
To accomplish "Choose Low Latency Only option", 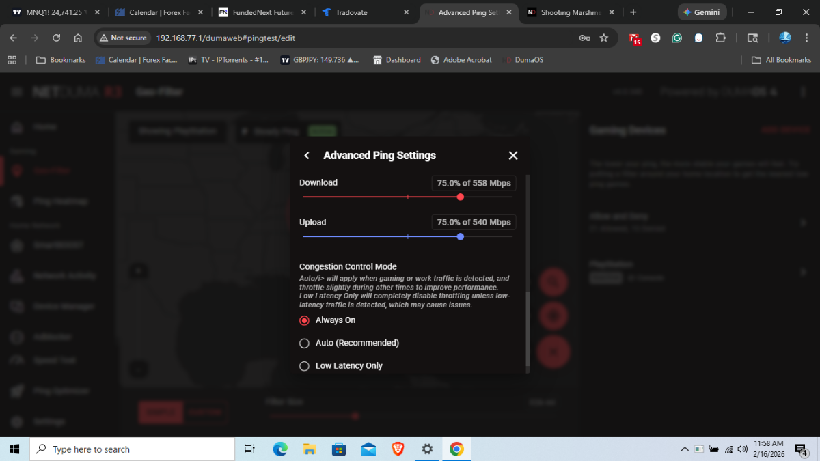I will tap(305, 366).
